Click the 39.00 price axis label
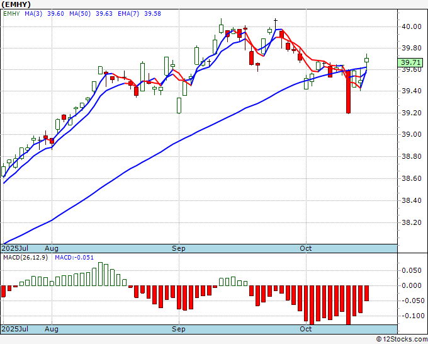 (x=412, y=134)
